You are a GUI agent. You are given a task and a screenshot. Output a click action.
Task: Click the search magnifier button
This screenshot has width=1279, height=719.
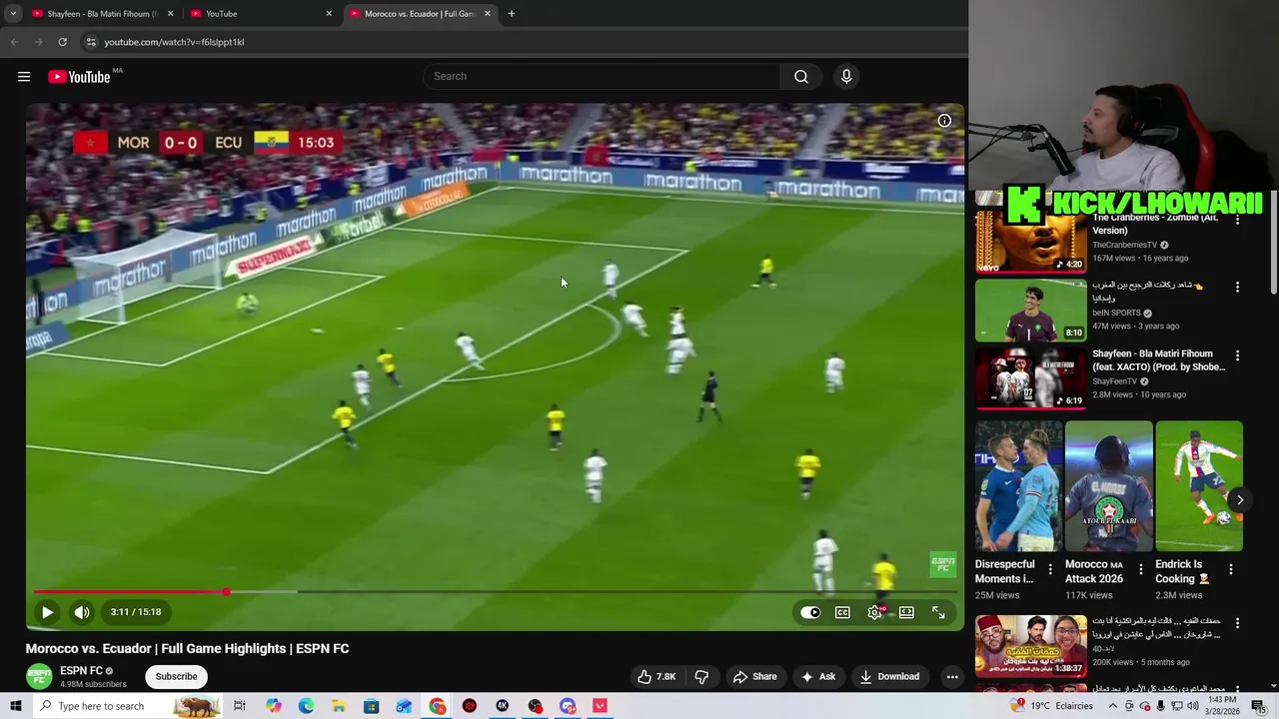coord(801,76)
